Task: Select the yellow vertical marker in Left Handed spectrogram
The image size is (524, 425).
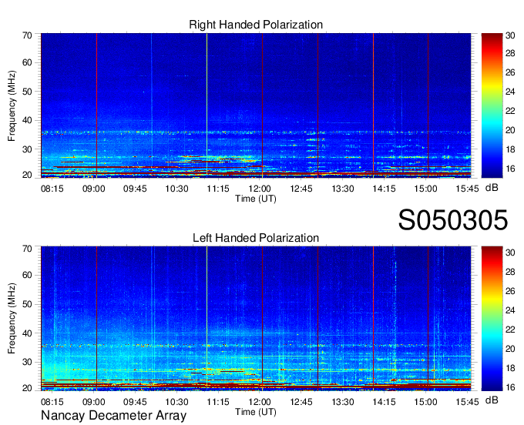Action: [x=207, y=319]
